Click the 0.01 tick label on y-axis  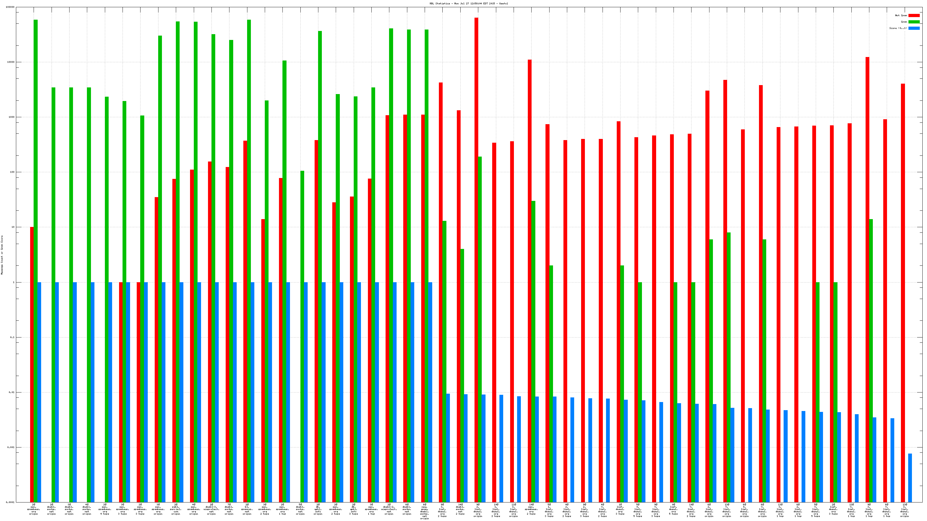tap(11, 392)
